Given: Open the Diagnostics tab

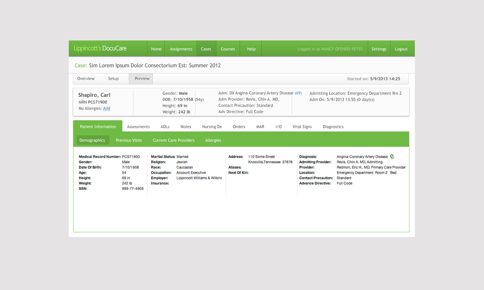Looking at the screenshot, I should click(333, 126).
